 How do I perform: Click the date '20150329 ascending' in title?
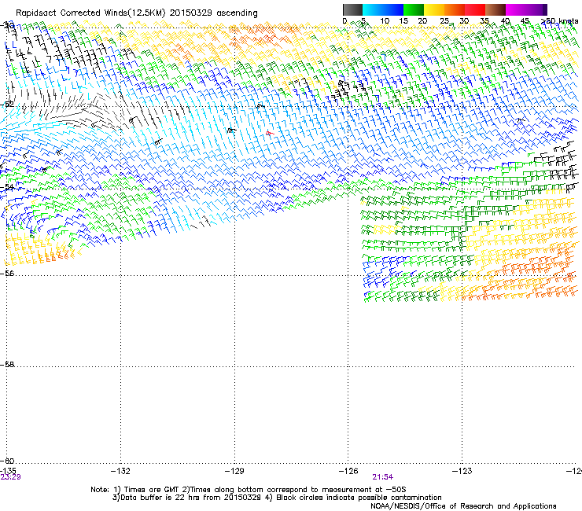click(x=213, y=13)
